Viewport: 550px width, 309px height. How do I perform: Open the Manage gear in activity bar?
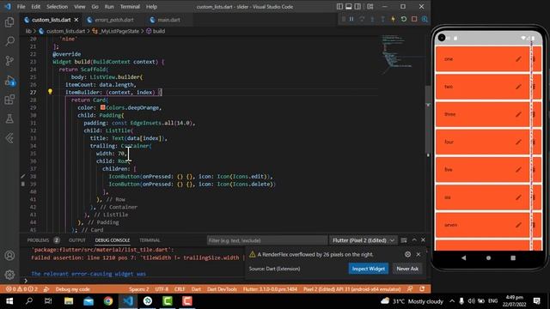9,275
